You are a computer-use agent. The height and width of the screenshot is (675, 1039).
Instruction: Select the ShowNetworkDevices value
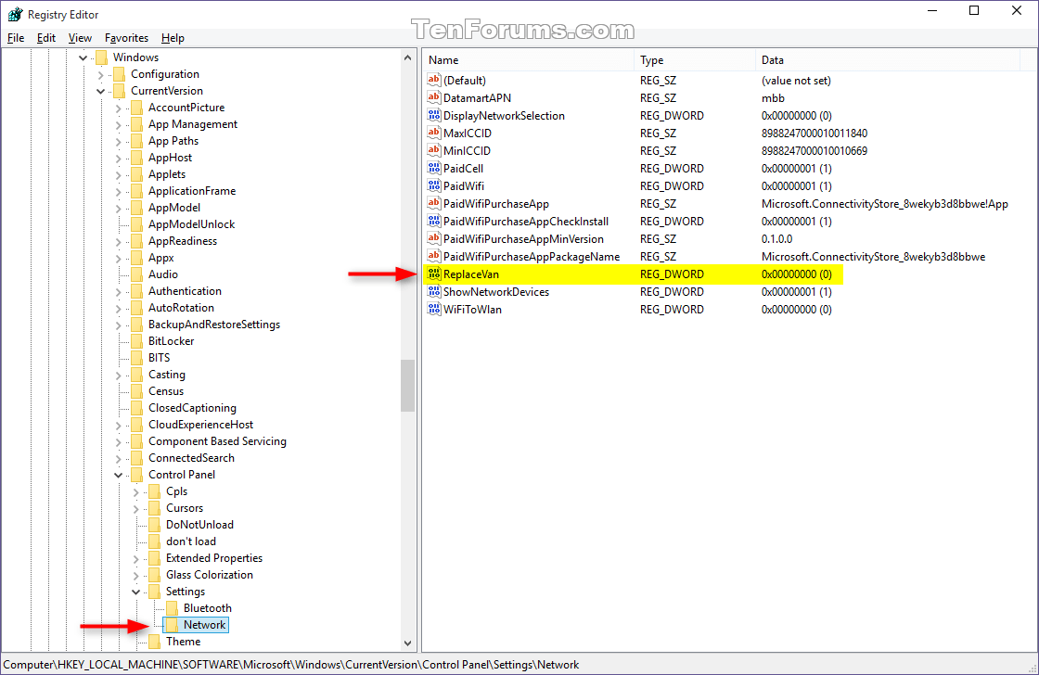point(494,291)
